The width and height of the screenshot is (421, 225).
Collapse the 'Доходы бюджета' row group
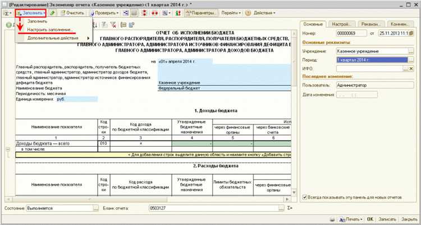pyautogui.click(x=7, y=149)
